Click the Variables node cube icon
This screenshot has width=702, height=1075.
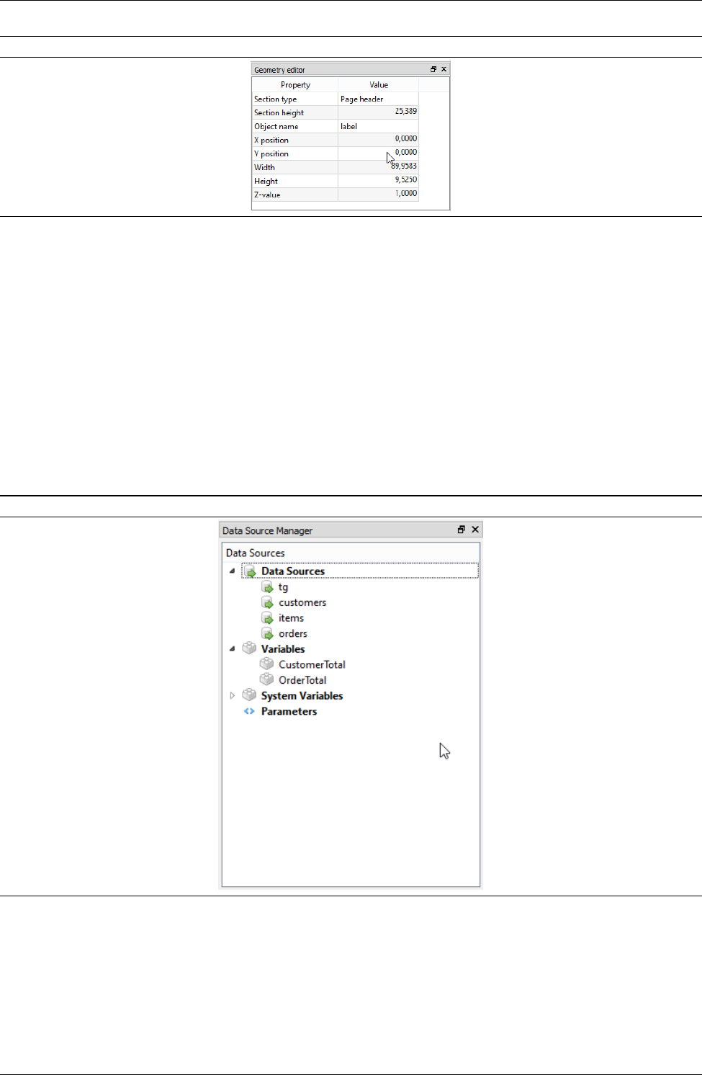(250, 648)
